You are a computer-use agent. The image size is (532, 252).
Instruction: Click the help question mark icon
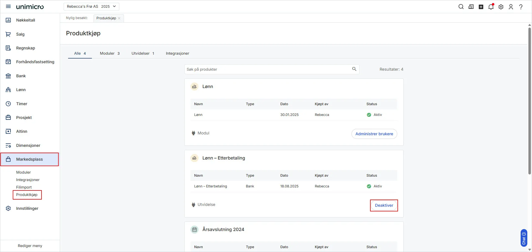coord(521,7)
